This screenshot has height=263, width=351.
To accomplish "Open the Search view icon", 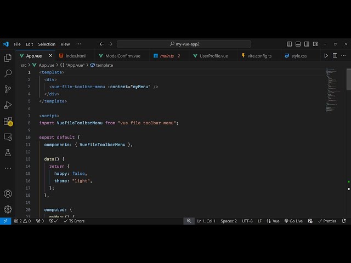I will tap(8, 73).
